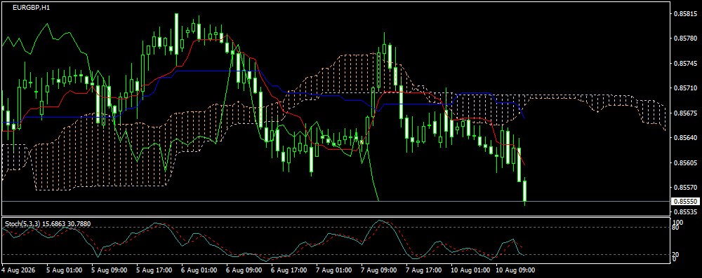Click the 0.85605 price axis label
This screenshot has width=702, height=278.
pyautogui.click(x=686, y=162)
